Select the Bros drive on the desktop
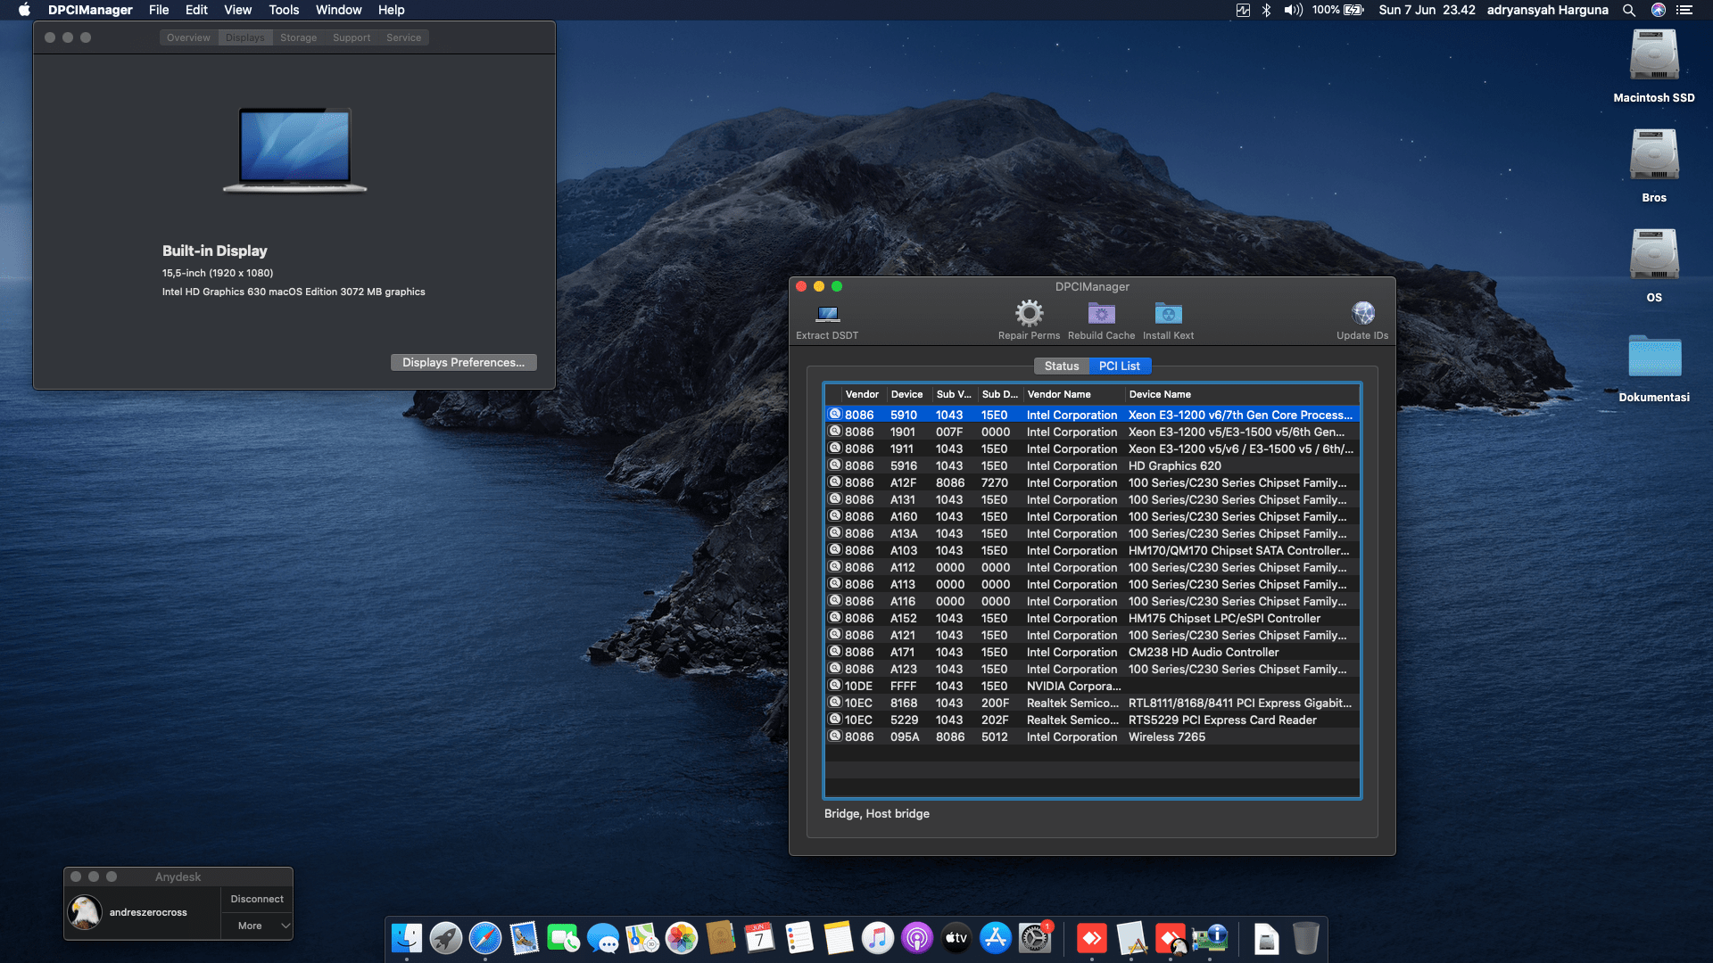This screenshot has height=963, width=1713. click(x=1654, y=155)
